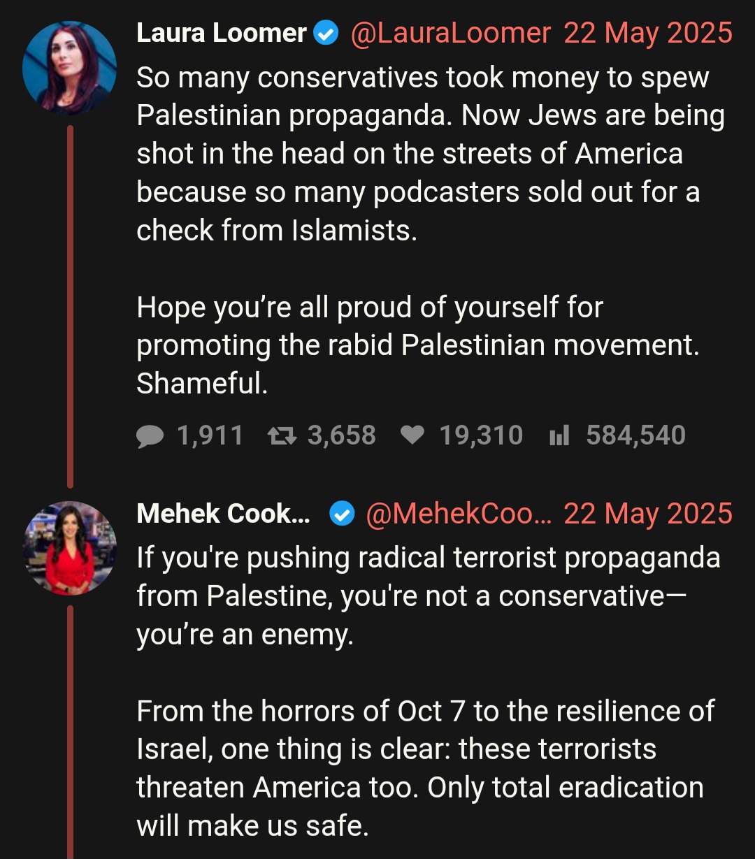
Task: Open the 22 May 2025 date on Cooke's reply
Action: (648, 514)
